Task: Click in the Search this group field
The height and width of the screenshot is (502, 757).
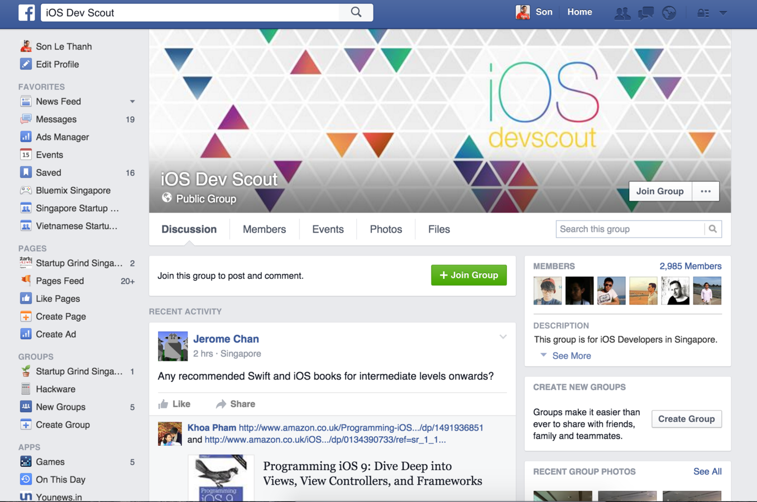Action: coord(630,229)
